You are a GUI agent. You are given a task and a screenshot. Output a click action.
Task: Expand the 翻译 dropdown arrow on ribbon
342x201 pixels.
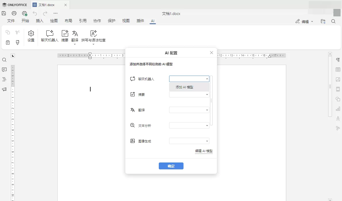point(75,44)
